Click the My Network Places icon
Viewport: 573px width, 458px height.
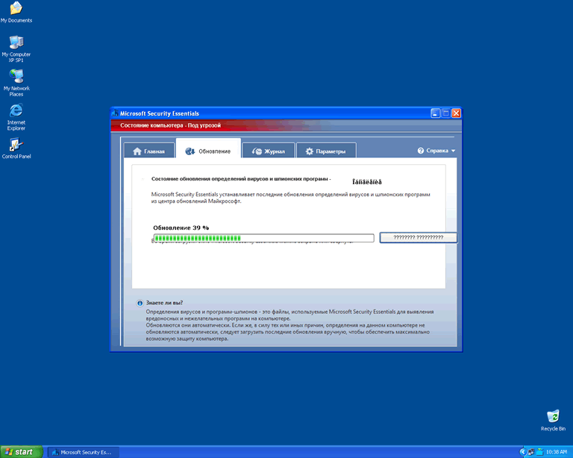point(16,77)
